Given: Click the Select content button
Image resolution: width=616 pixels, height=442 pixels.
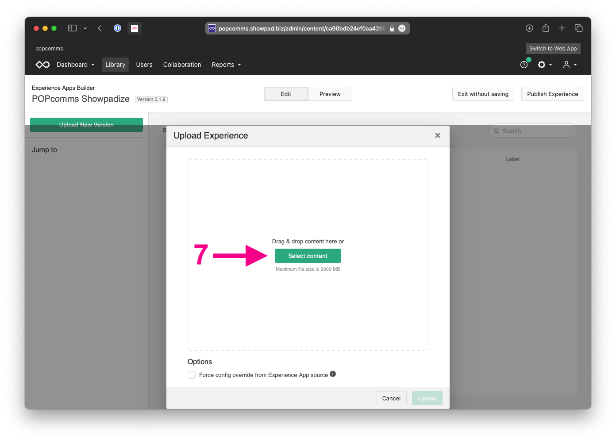Looking at the screenshot, I should coord(308,256).
